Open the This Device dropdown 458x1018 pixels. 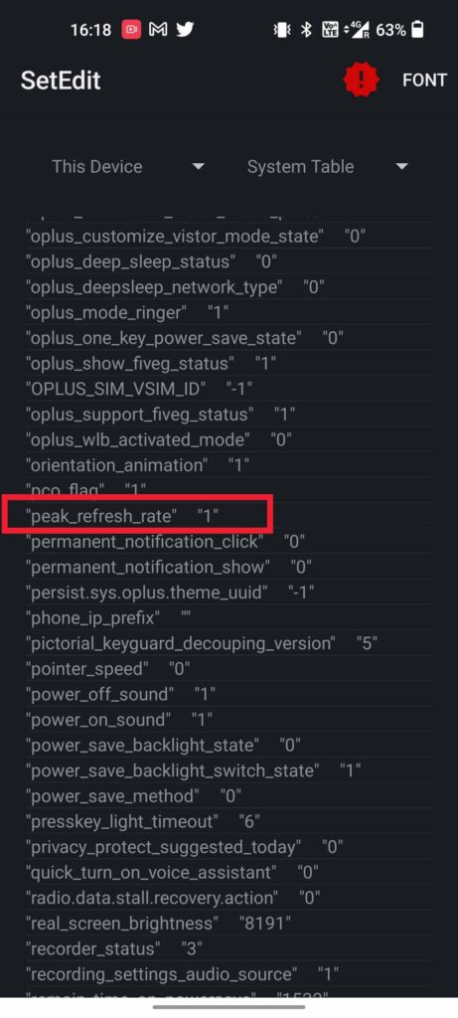click(x=128, y=166)
